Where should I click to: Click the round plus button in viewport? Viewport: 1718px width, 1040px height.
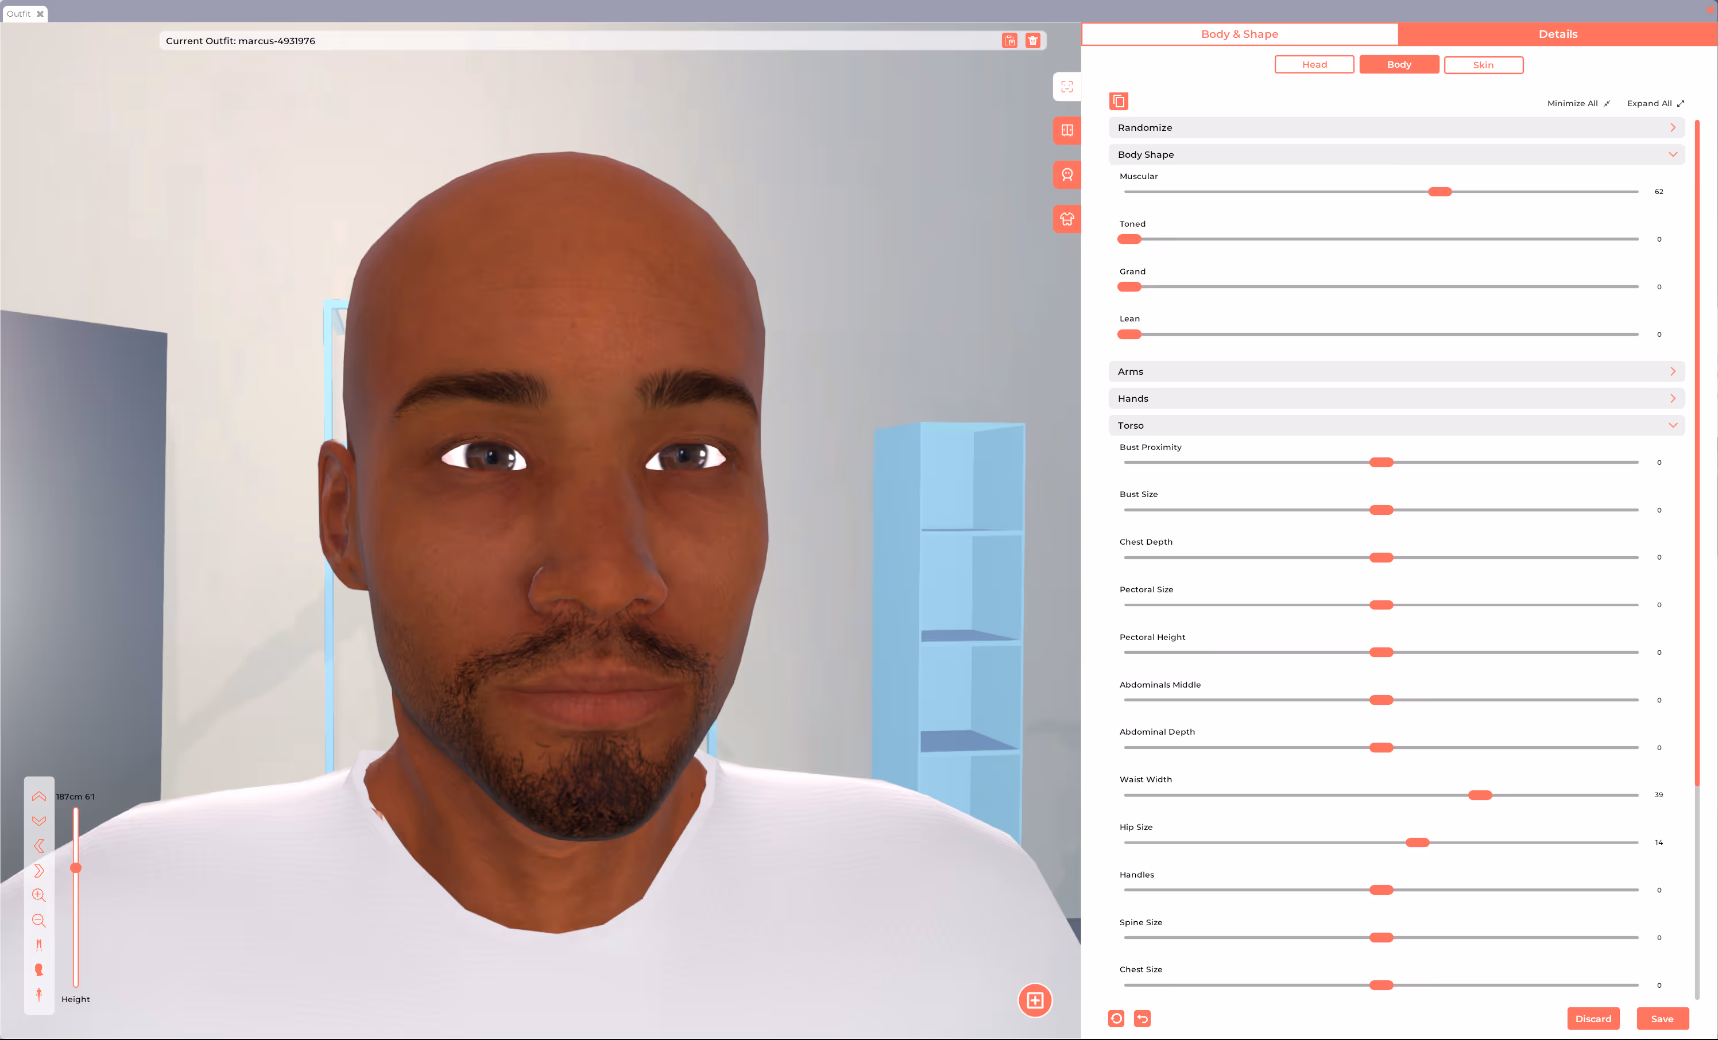pyautogui.click(x=1035, y=1000)
